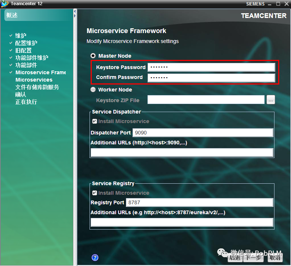Click the Keystore ZIP File path field

206,100
